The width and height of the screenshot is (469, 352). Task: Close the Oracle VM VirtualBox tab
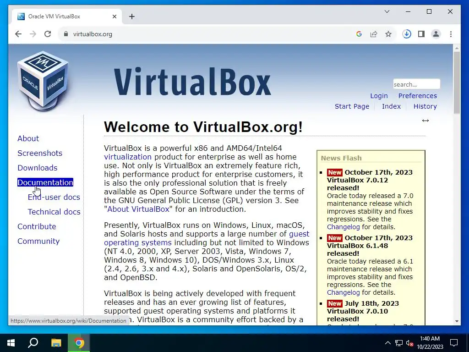click(x=114, y=16)
